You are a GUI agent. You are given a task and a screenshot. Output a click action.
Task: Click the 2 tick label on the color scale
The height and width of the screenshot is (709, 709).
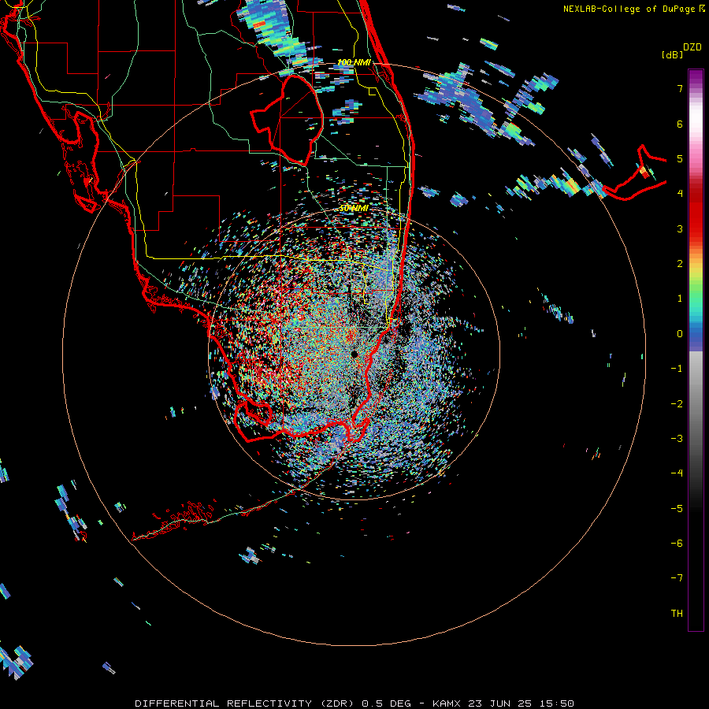click(x=680, y=264)
